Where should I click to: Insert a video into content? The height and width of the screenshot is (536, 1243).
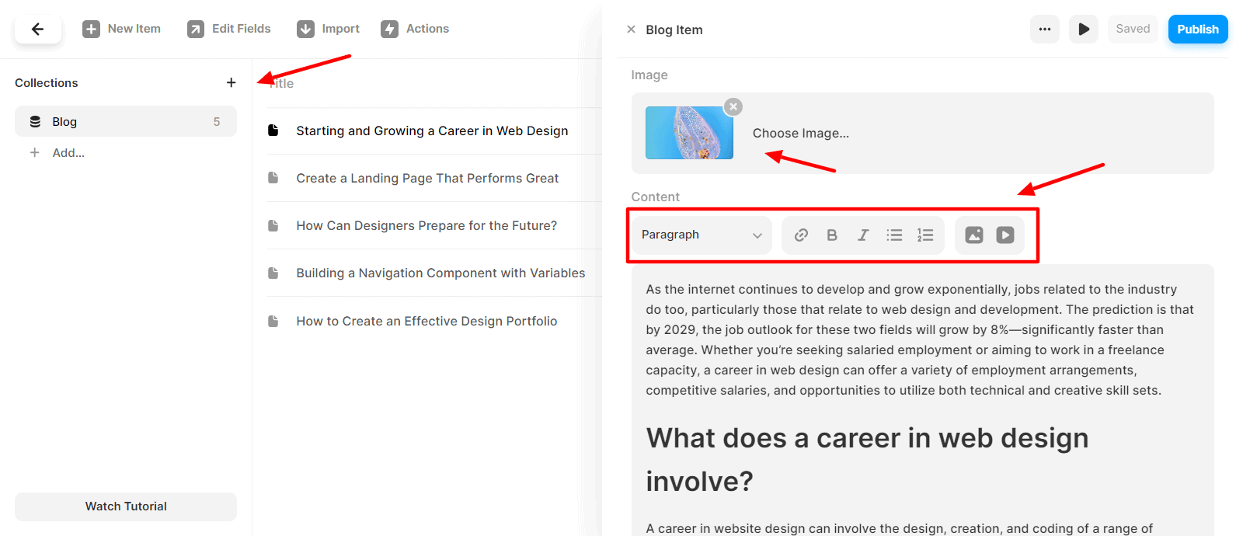point(1005,235)
